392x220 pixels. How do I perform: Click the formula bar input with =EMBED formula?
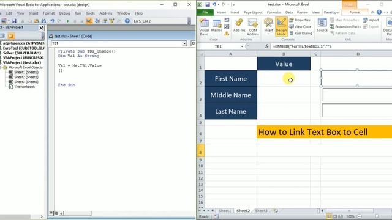(x=332, y=46)
